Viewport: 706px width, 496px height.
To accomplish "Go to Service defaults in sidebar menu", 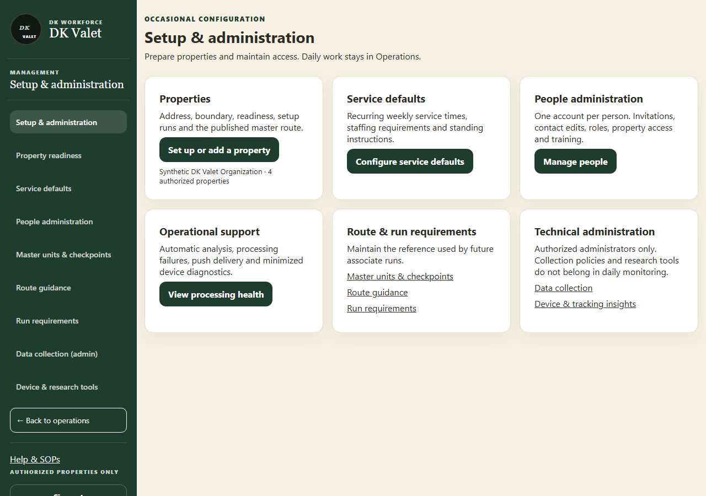I will pyautogui.click(x=68, y=188).
